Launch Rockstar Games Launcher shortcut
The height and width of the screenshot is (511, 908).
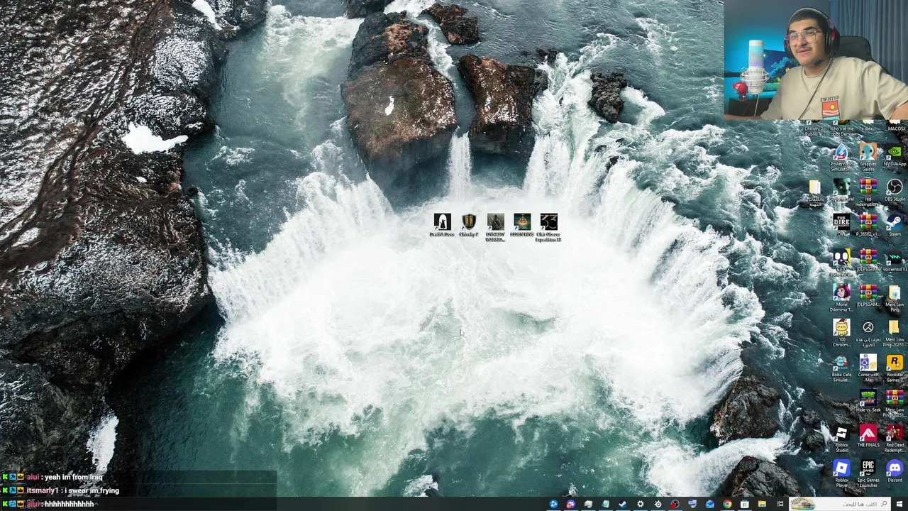(x=895, y=369)
